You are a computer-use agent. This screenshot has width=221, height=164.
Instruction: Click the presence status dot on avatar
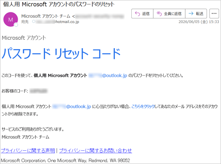coord(16,25)
